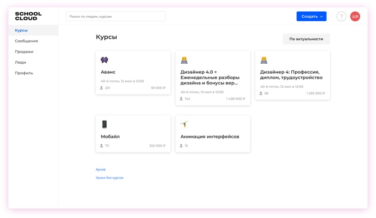Open the Архив link
The height and width of the screenshot is (218, 376).
[x=100, y=169]
